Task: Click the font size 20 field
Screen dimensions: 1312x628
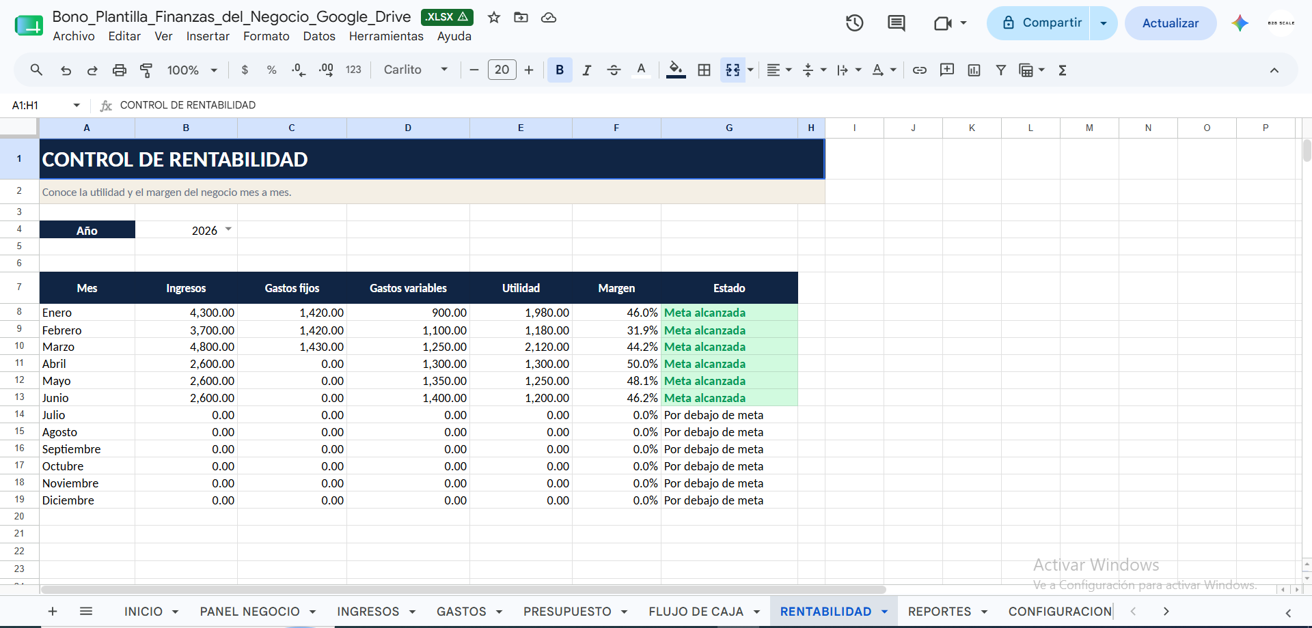Action: 502,70
